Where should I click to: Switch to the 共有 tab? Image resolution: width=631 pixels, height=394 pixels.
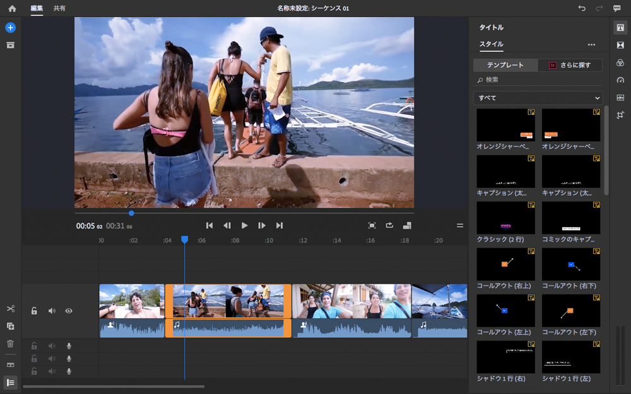point(59,8)
